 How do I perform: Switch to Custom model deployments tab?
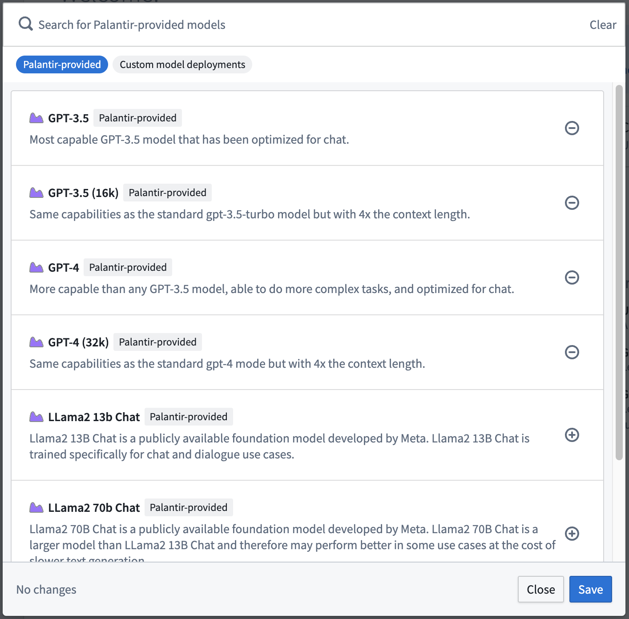(182, 64)
